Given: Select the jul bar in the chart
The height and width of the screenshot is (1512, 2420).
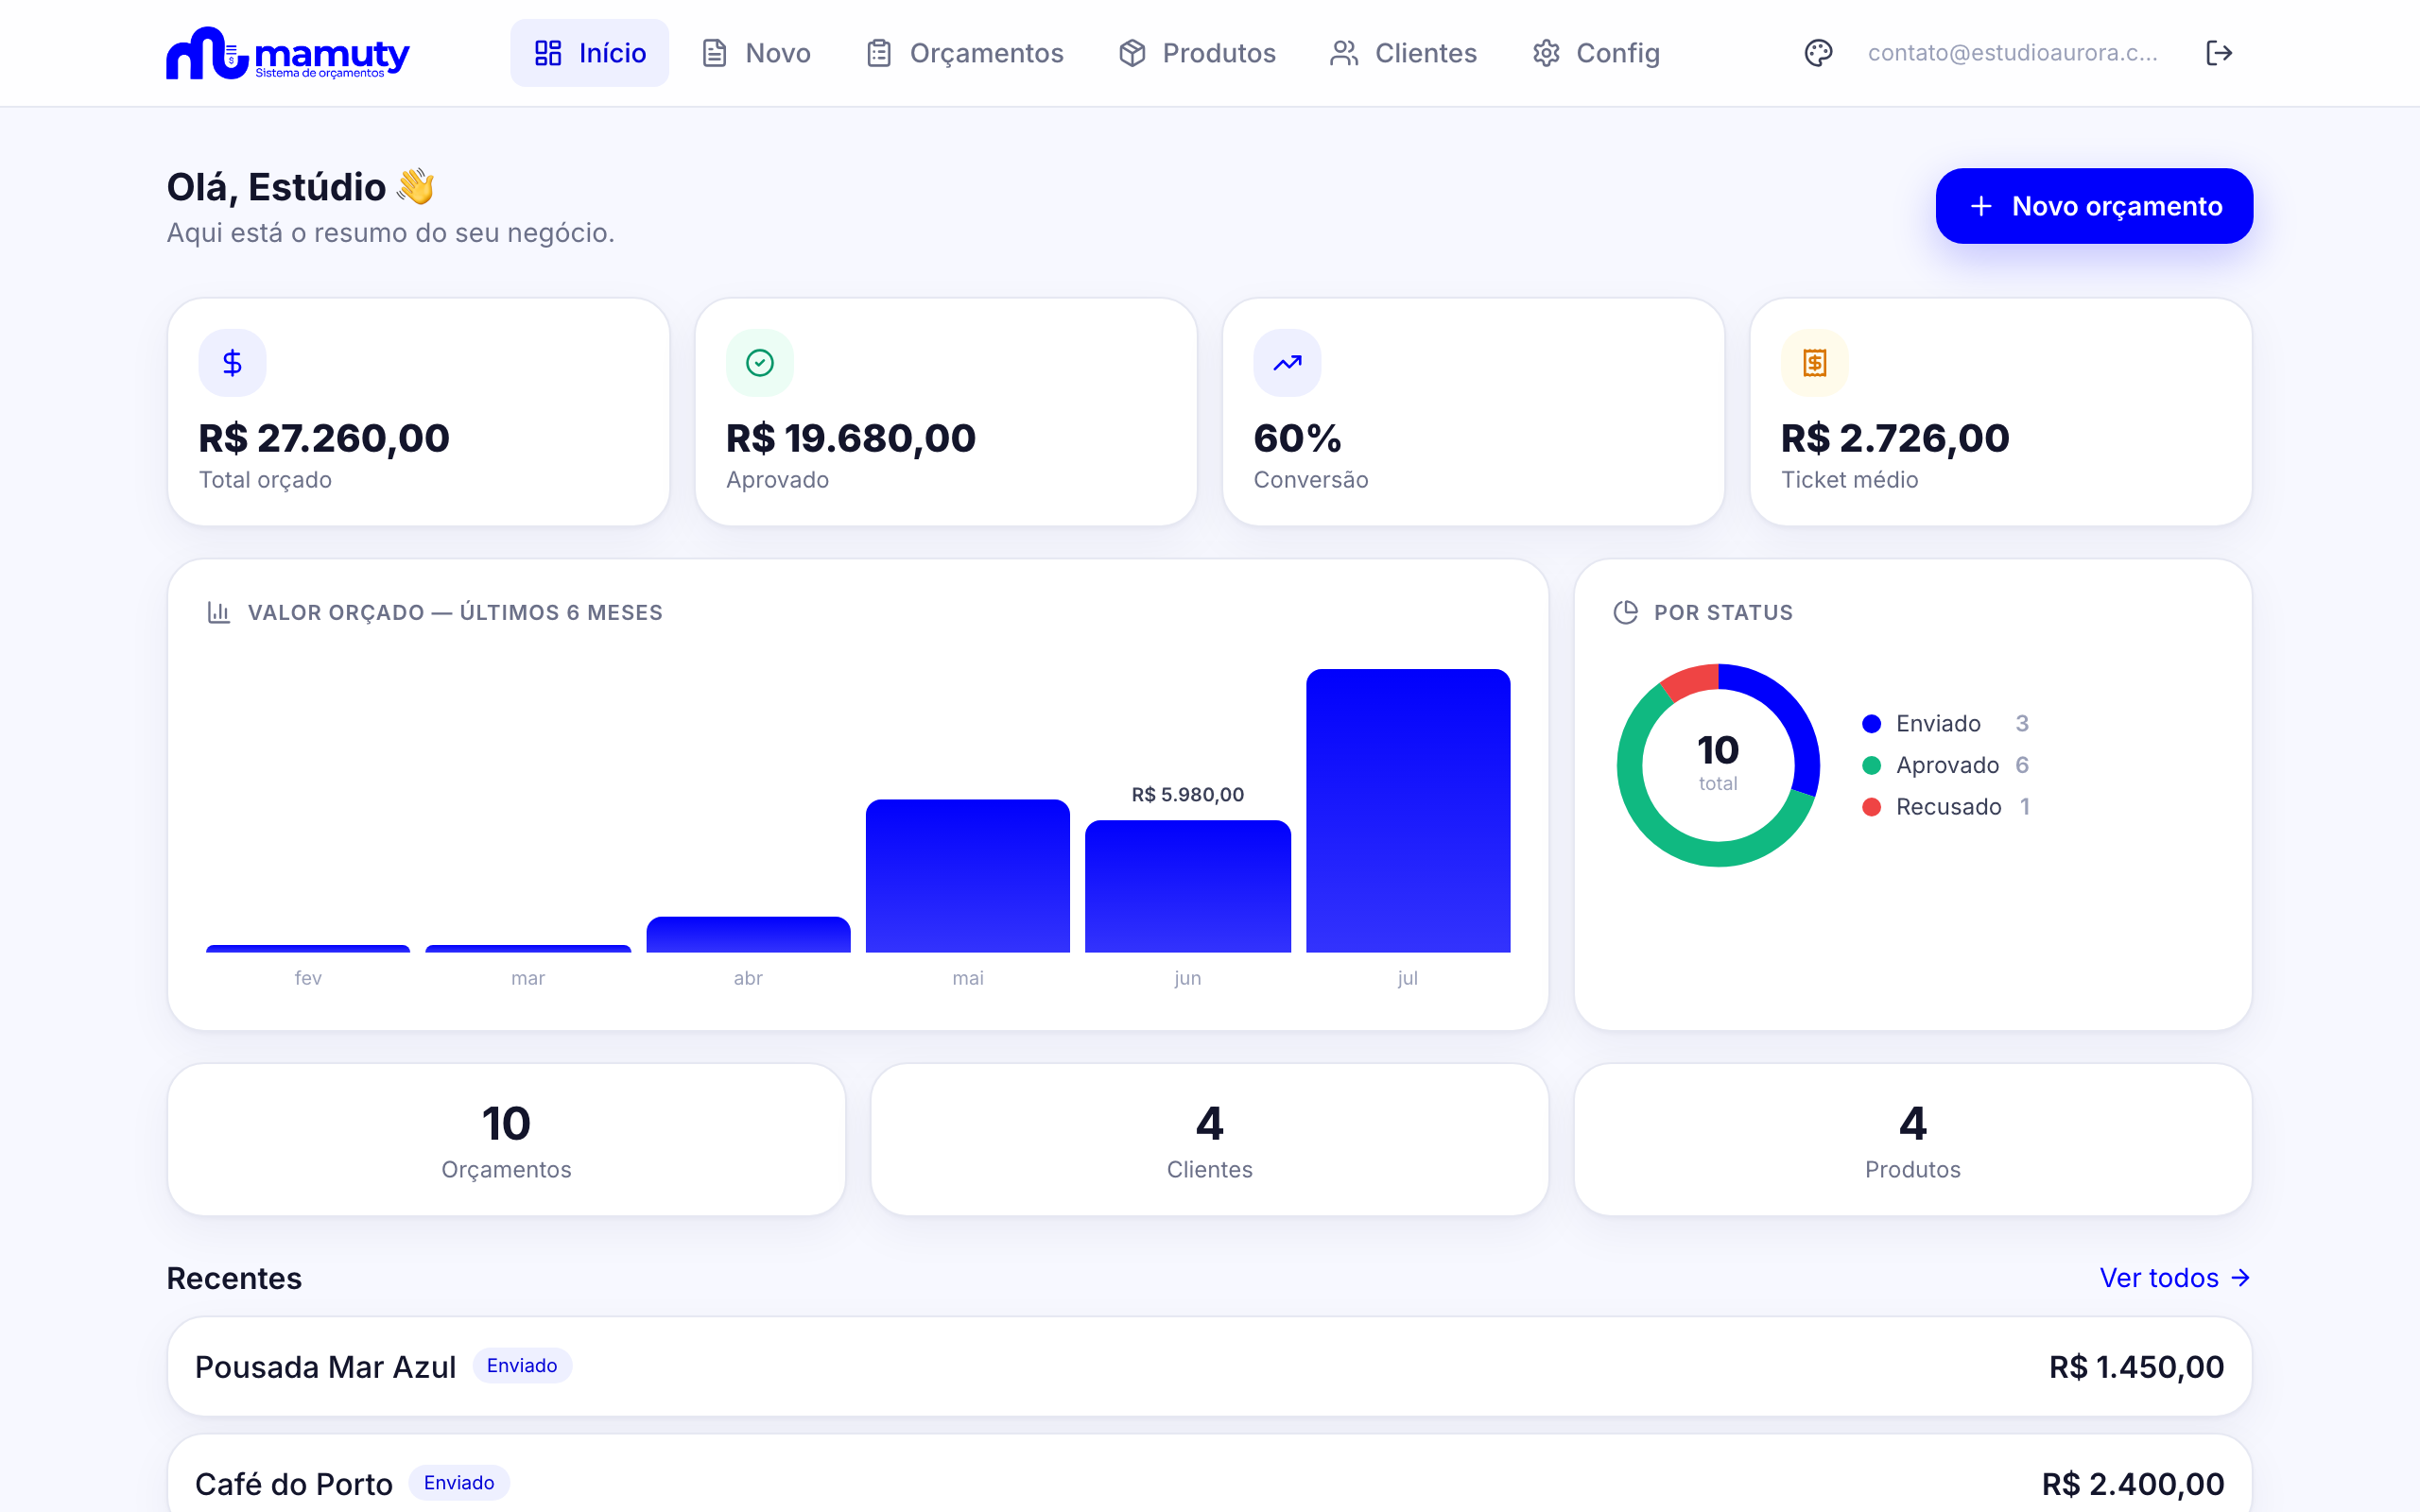Looking at the screenshot, I should click(x=1408, y=811).
